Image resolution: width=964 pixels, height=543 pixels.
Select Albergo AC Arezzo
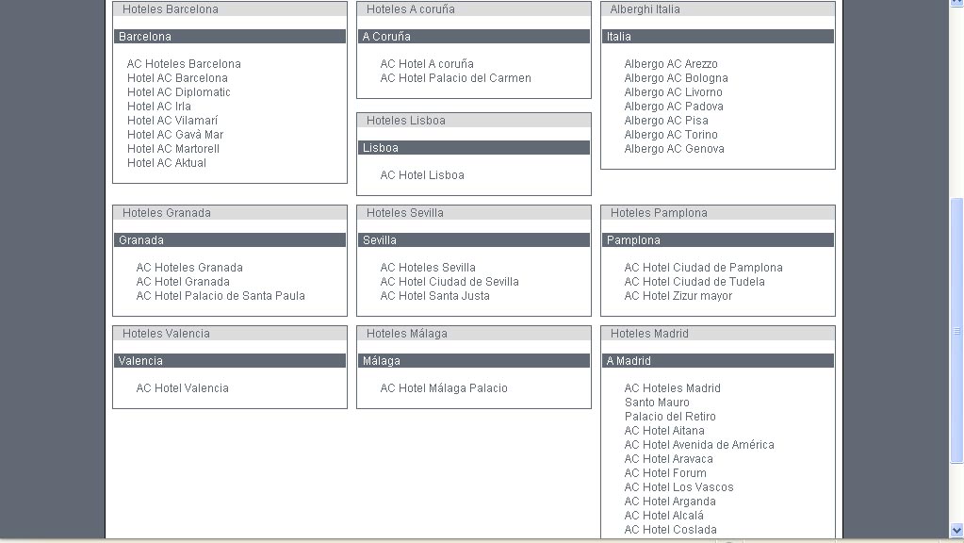[671, 64]
